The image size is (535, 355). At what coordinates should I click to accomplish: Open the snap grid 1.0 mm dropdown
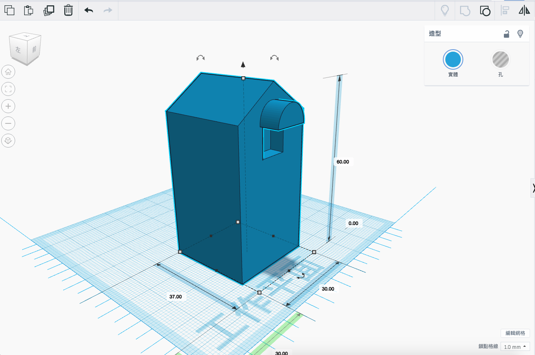pos(515,347)
